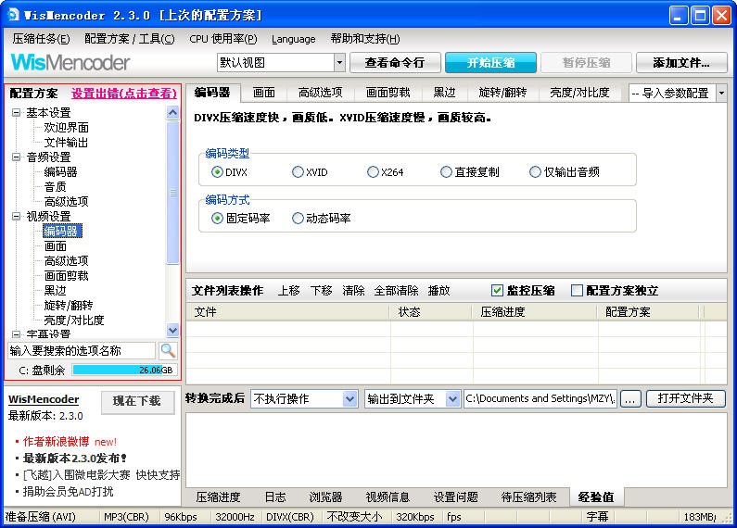Open the 设置出错(点击查看) link
This screenshot has width=737, height=528.
123,93
